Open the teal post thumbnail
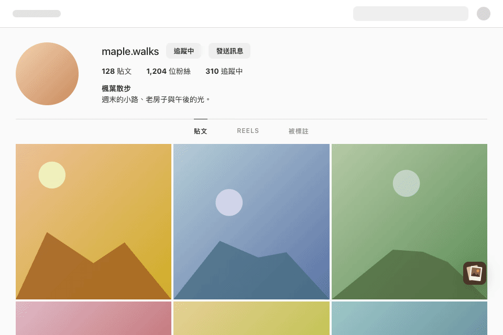 [x=409, y=318]
